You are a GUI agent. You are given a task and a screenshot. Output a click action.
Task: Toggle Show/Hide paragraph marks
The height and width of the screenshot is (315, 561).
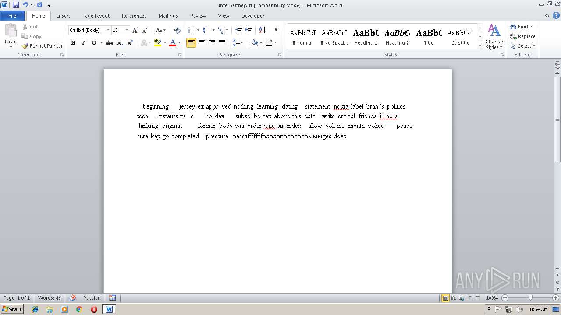(x=277, y=30)
